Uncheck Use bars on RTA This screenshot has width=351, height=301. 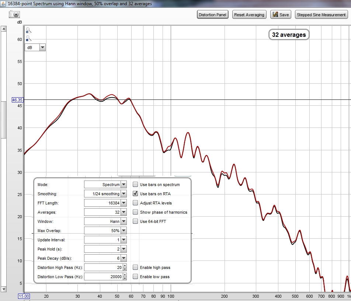click(135, 193)
